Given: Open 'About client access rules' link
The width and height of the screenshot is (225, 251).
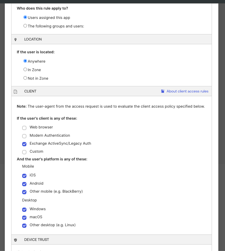Looking at the screenshot, I should click(187, 91).
